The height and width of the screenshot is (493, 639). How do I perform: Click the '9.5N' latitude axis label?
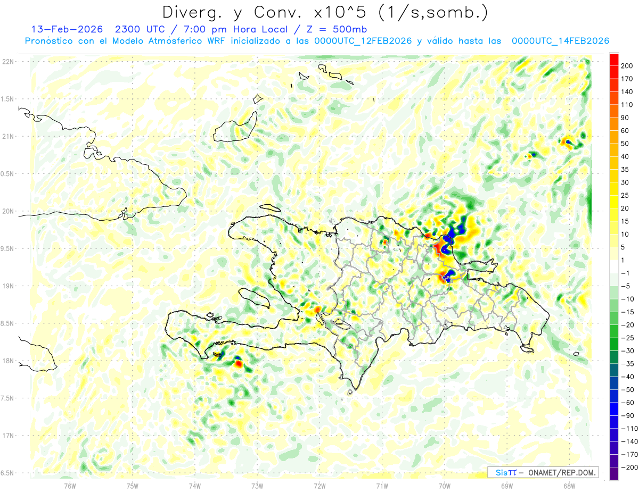tap(8, 248)
